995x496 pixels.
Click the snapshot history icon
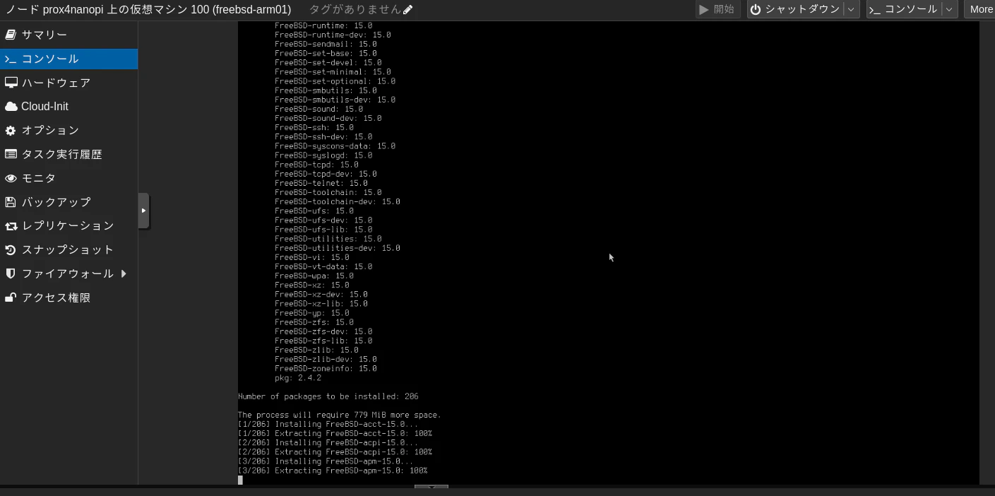tap(11, 250)
